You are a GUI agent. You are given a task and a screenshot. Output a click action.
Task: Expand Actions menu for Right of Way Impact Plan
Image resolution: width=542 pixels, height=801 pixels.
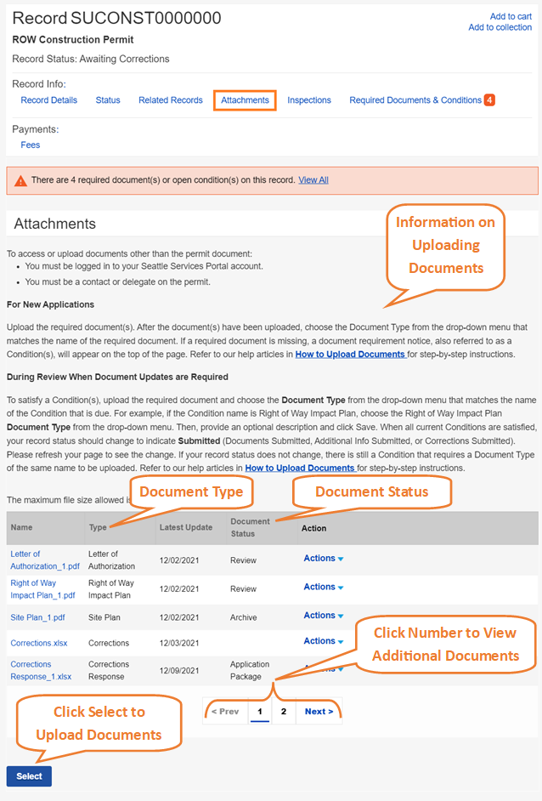323,588
